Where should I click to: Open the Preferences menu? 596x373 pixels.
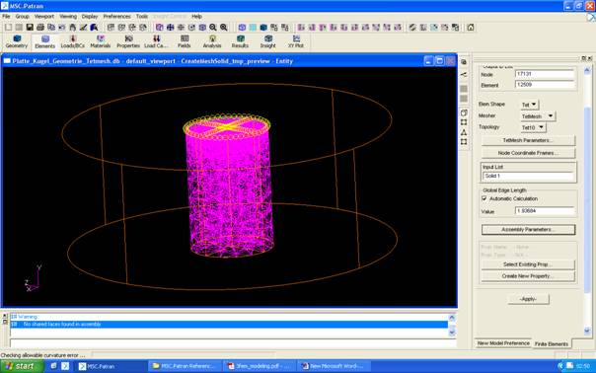click(x=116, y=17)
